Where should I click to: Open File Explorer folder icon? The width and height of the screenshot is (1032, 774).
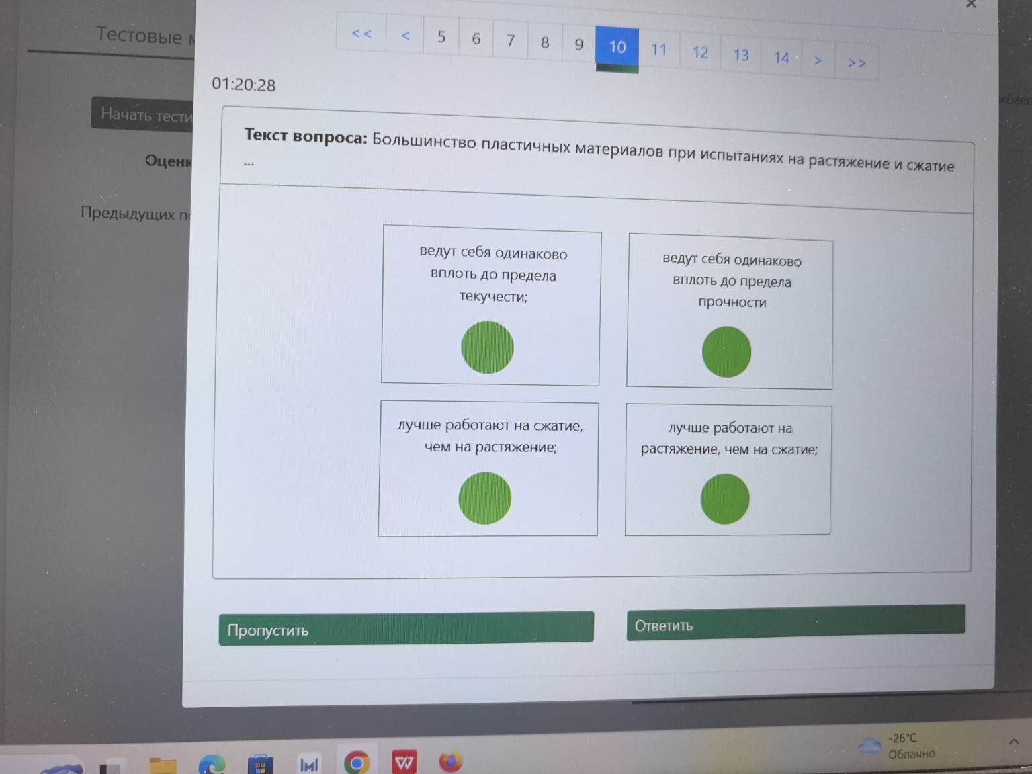pos(163,766)
